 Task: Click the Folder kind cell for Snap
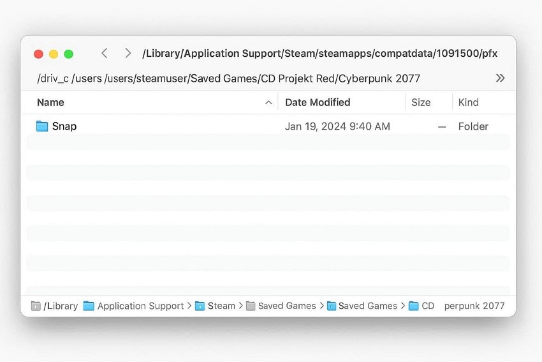473,126
